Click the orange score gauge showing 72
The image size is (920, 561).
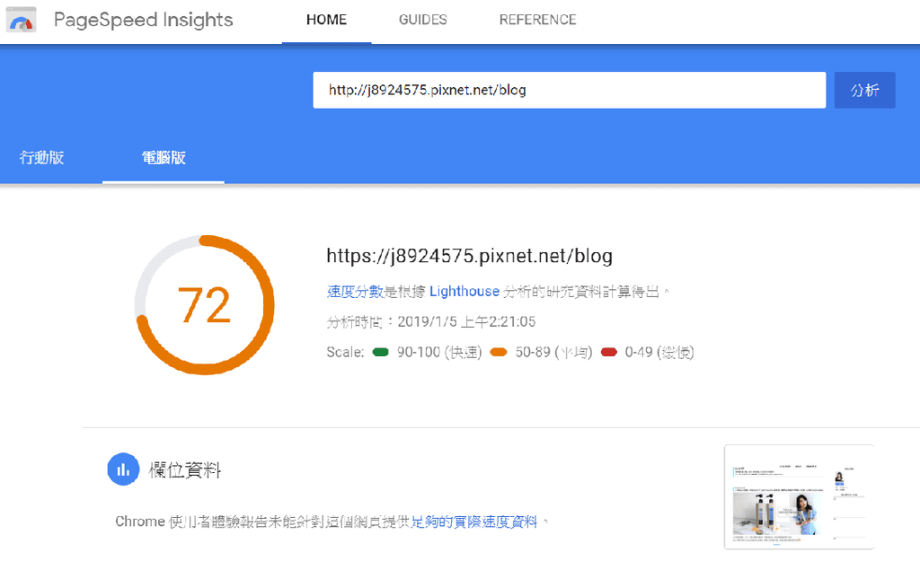[x=204, y=305]
